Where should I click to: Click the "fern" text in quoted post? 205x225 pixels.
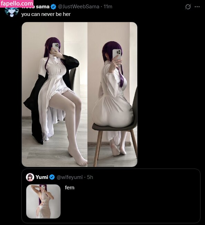tap(70, 188)
